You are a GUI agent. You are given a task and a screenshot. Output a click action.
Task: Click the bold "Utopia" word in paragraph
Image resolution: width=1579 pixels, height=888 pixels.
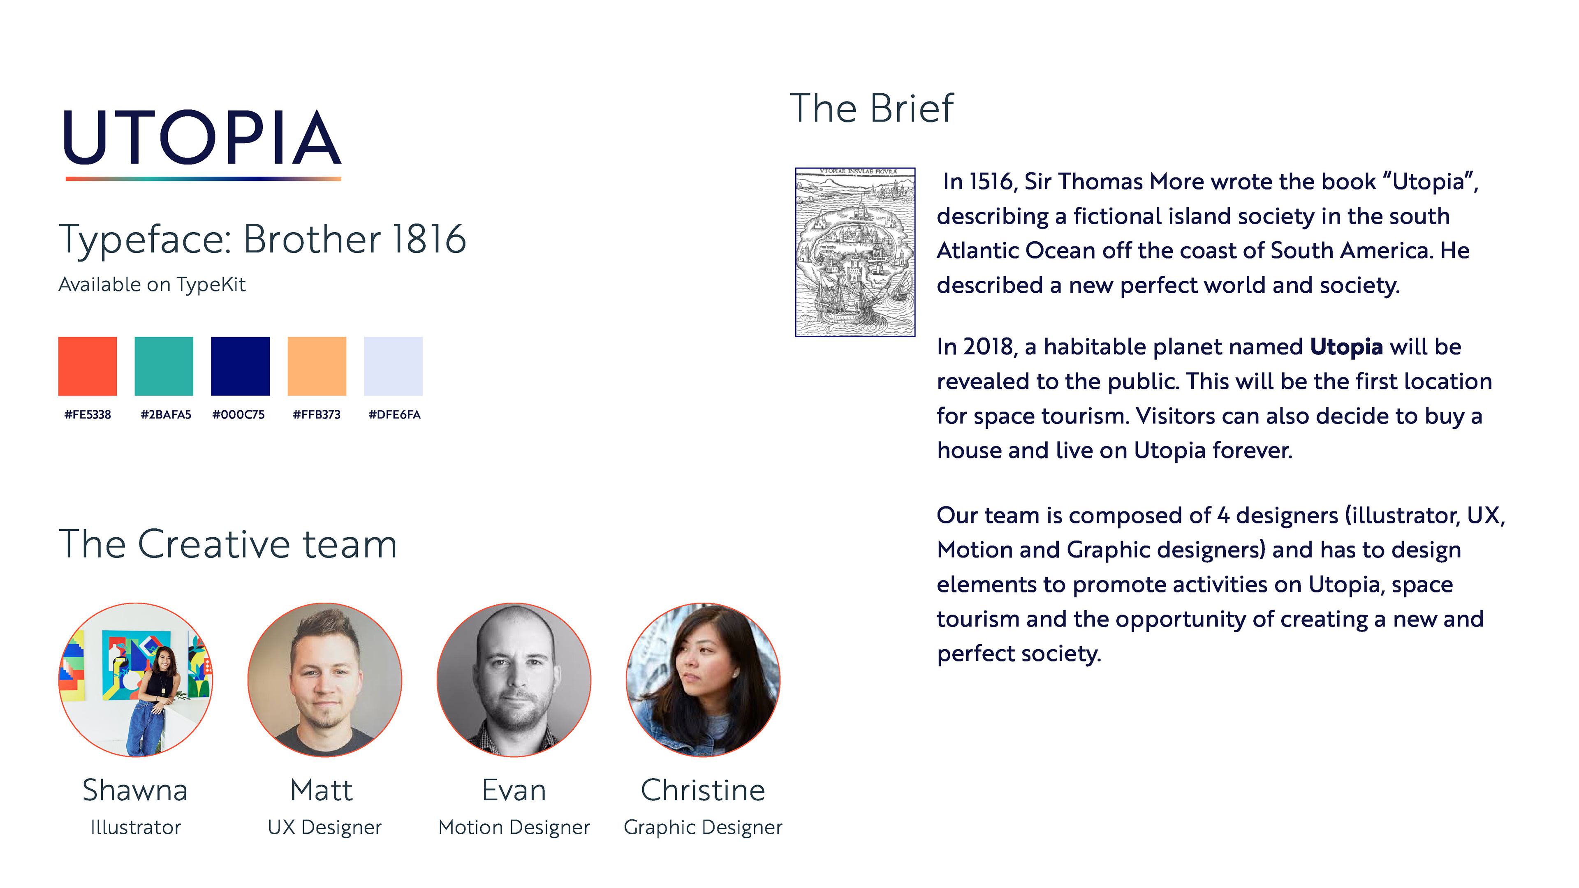click(x=1346, y=347)
